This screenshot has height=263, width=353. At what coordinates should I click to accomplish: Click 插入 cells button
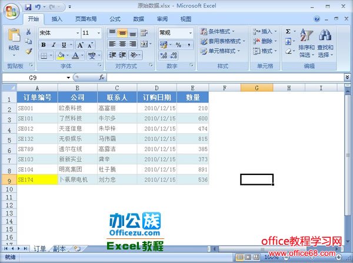click(265, 32)
